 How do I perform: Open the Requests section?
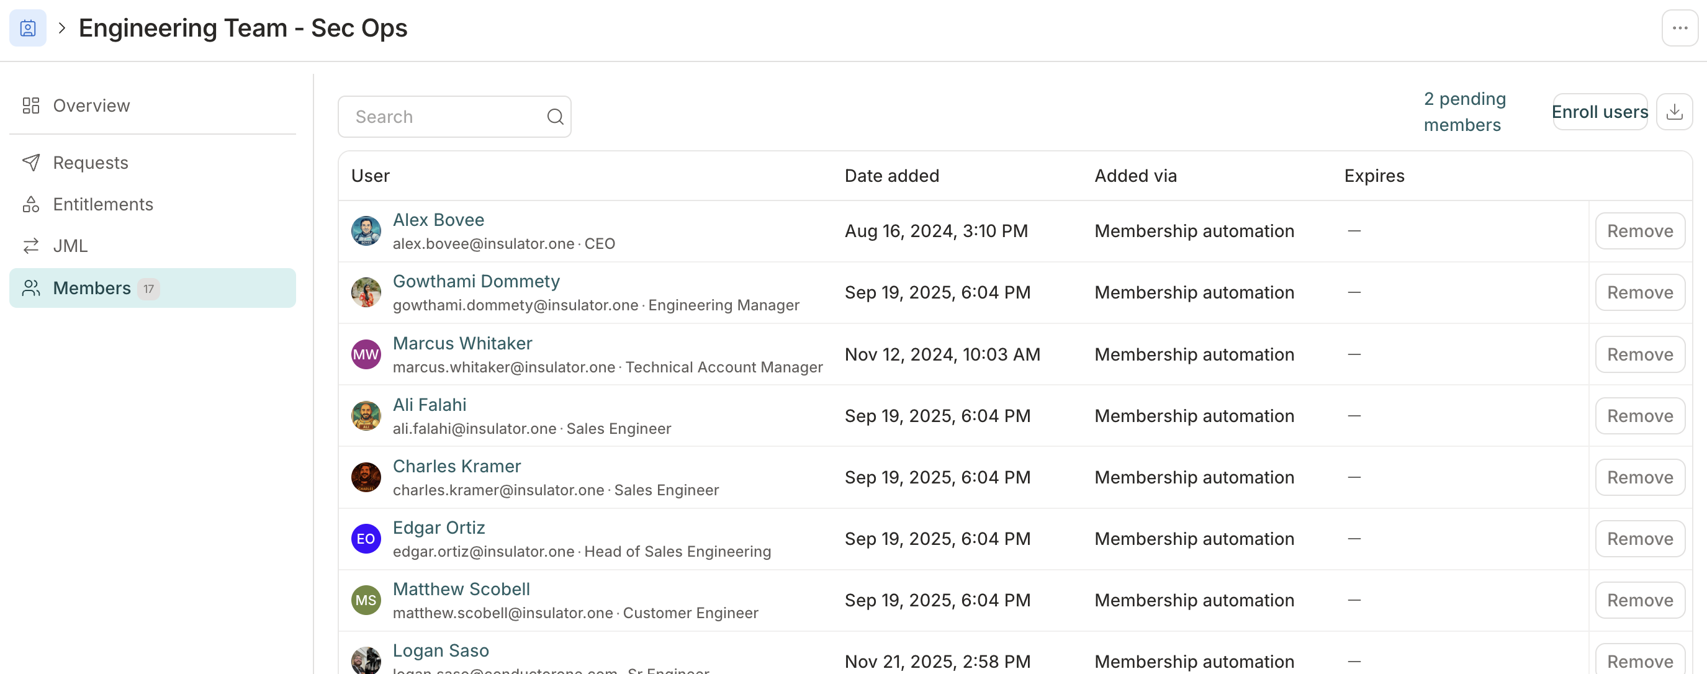coord(153,163)
